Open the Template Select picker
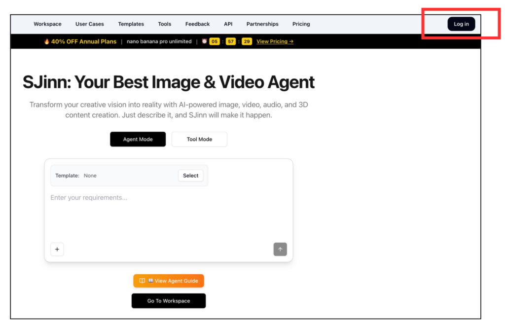 (x=190, y=176)
